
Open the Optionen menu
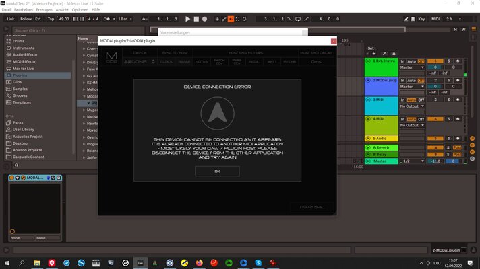[x=80, y=10]
